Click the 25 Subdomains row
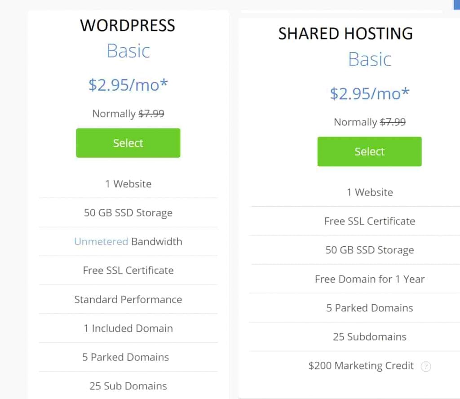The width and height of the screenshot is (460, 399). tap(369, 337)
